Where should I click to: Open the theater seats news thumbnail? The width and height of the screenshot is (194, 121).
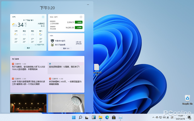(28, 103)
